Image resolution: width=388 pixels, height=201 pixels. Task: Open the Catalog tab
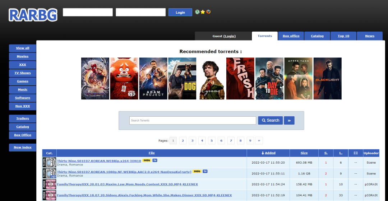317,36
